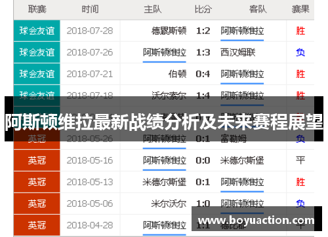
Task: Click the 客队 column header
Action: pos(258,9)
